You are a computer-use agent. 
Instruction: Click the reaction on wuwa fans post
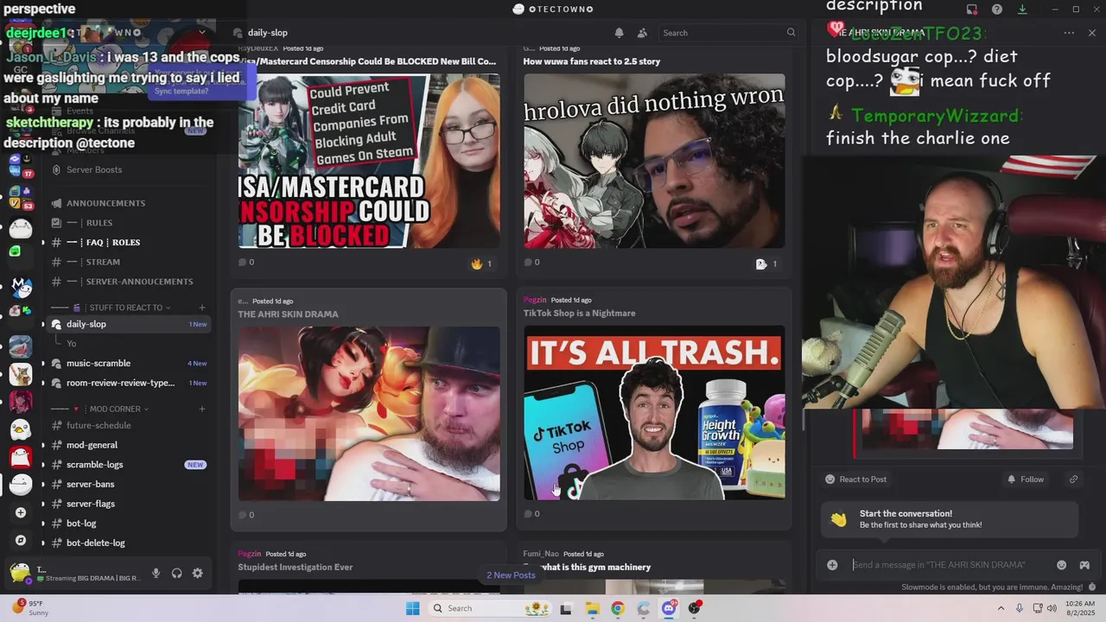[x=766, y=263]
